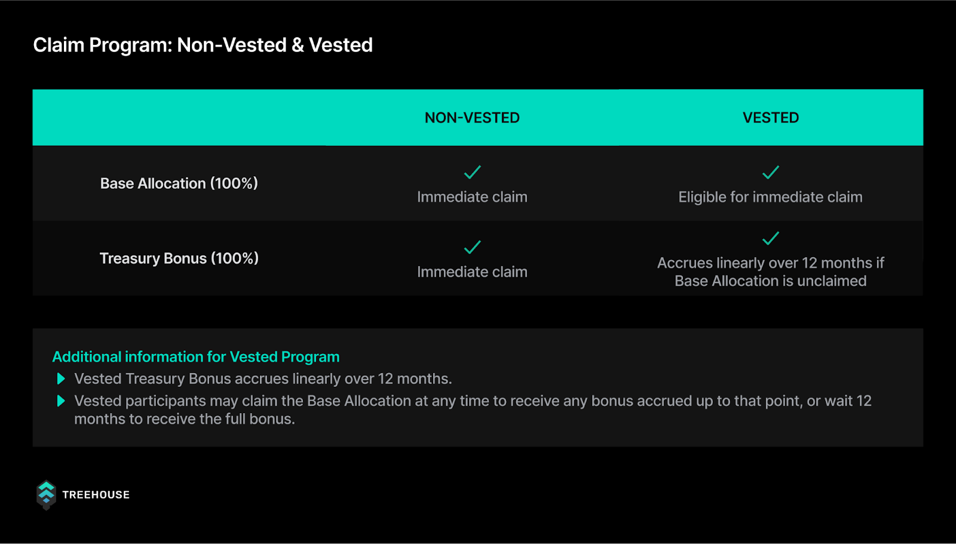
Task: Click the Base Allocation (100%) row label
Action: click(179, 184)
